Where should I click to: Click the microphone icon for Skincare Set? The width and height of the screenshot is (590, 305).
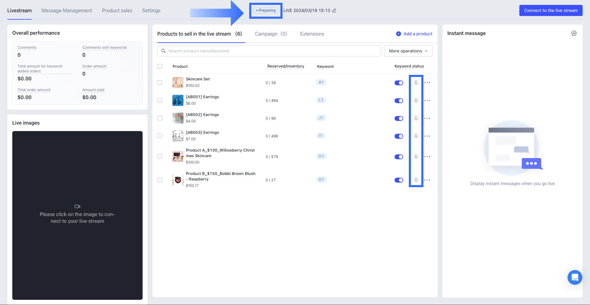tap(416, 82)
